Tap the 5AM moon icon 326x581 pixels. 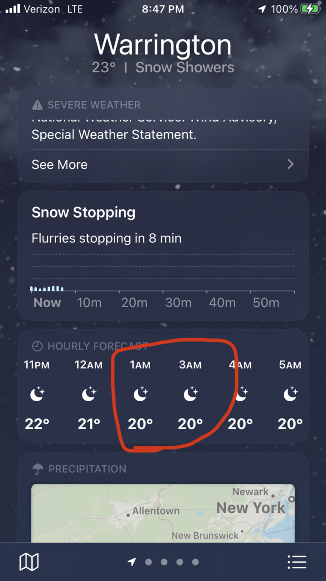click(x=290, y=395)
